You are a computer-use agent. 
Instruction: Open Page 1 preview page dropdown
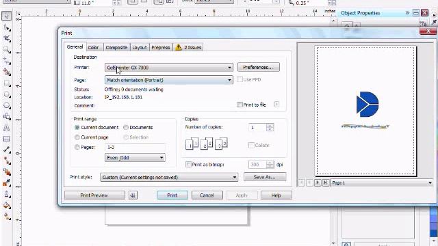(x=382, y=182)
